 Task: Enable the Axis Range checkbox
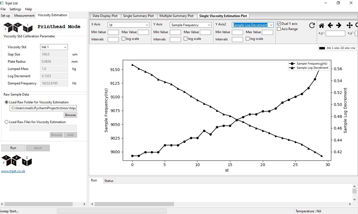[x=279, y=29]
